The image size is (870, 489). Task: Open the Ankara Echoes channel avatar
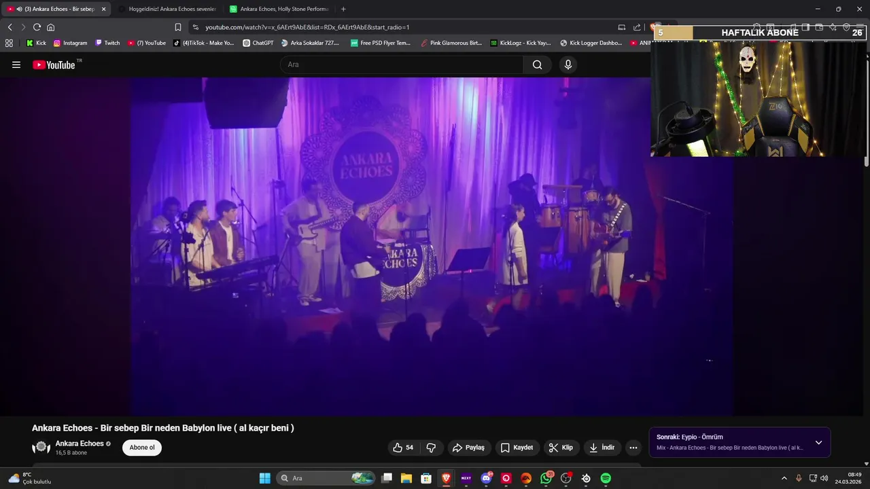point(41,448)
